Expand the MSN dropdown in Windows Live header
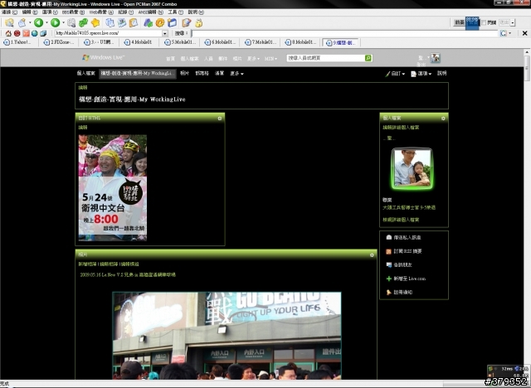The height and width of the screenshot is (388, 531). point(270,59)
